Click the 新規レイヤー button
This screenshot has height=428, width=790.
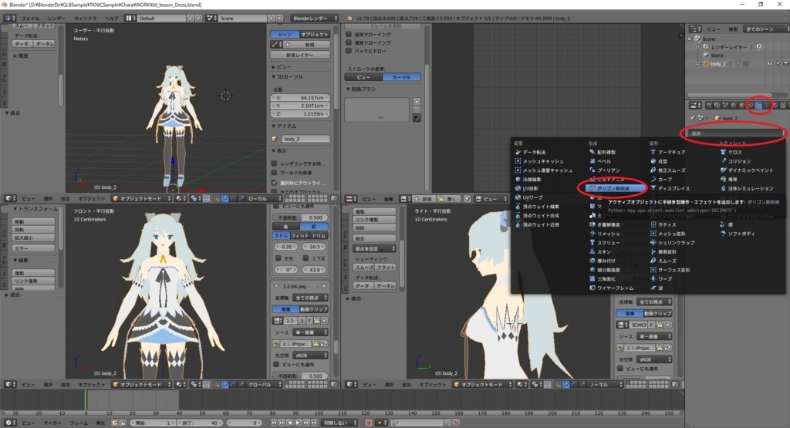(x=300, y=55)
